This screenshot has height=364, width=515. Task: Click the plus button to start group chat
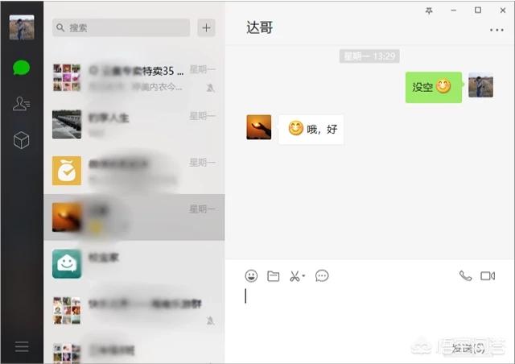coord(206,27)
